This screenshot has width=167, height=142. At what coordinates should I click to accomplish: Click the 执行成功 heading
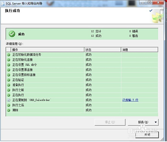pyautogui.click(x=12, y=11)
